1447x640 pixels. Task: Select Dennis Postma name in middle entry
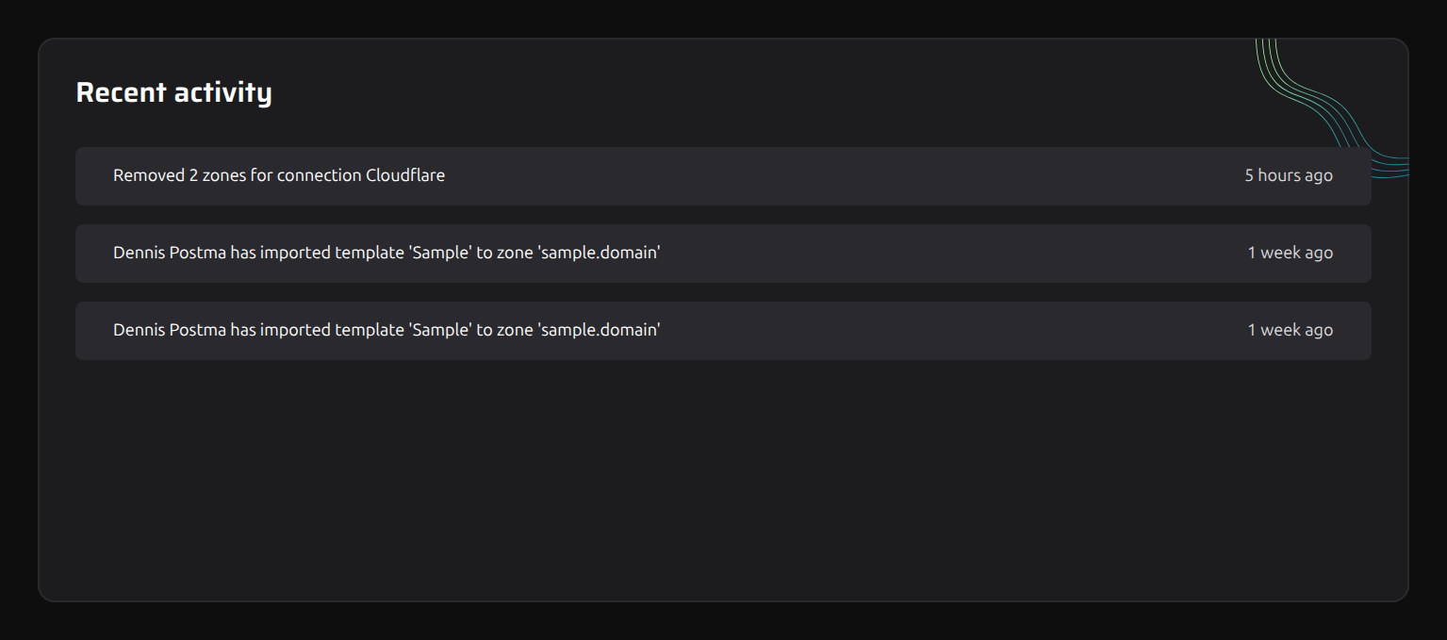[x=170, y=253]
